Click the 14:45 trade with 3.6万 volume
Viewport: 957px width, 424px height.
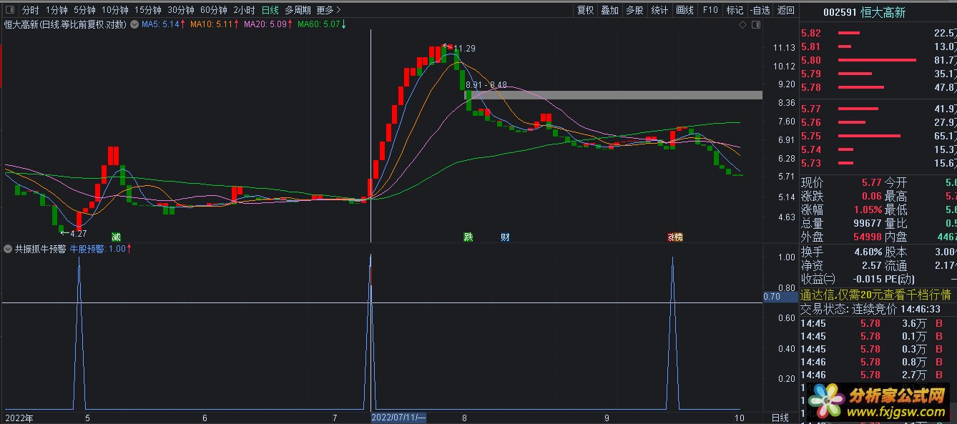tap(878, 323)
